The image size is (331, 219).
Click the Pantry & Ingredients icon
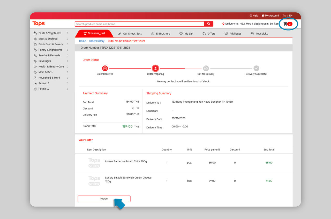click(35, 50)
